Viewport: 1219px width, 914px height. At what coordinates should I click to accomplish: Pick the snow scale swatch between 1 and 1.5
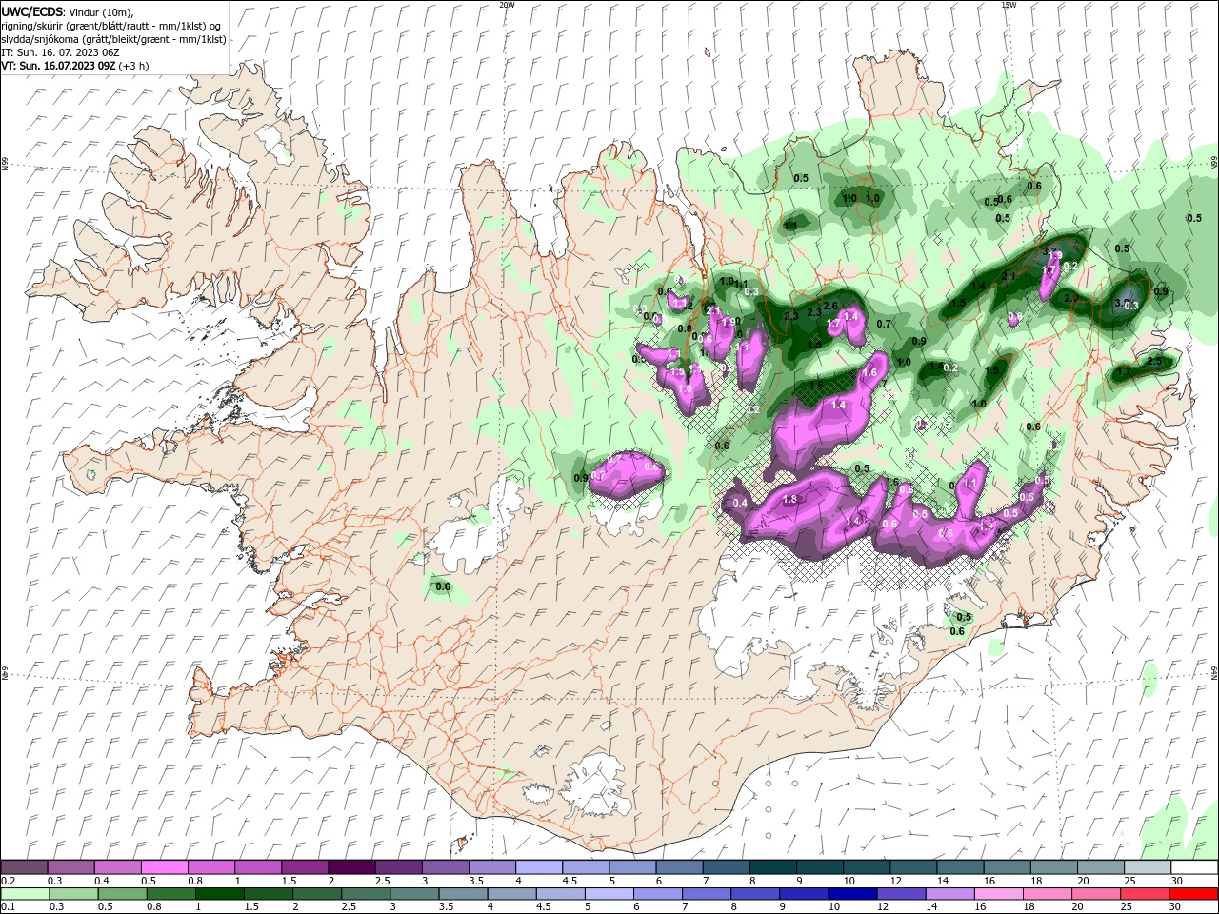click(x=257, y=867)
